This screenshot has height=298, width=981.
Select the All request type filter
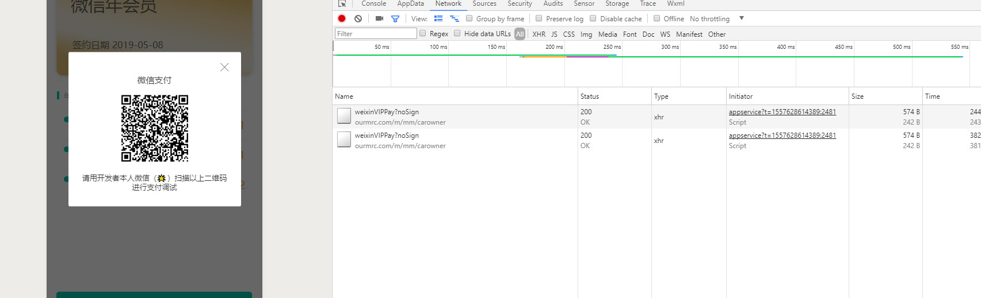pos(520,34)
